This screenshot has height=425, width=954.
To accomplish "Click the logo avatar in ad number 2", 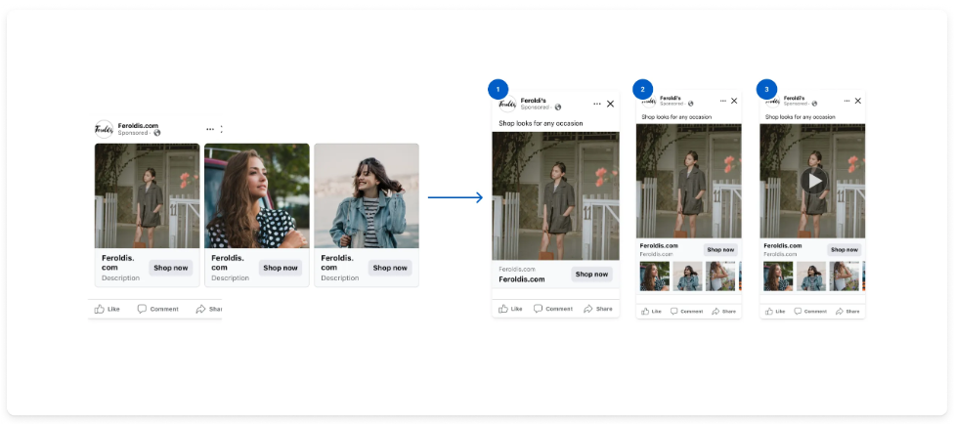I will tap(649, 101).
